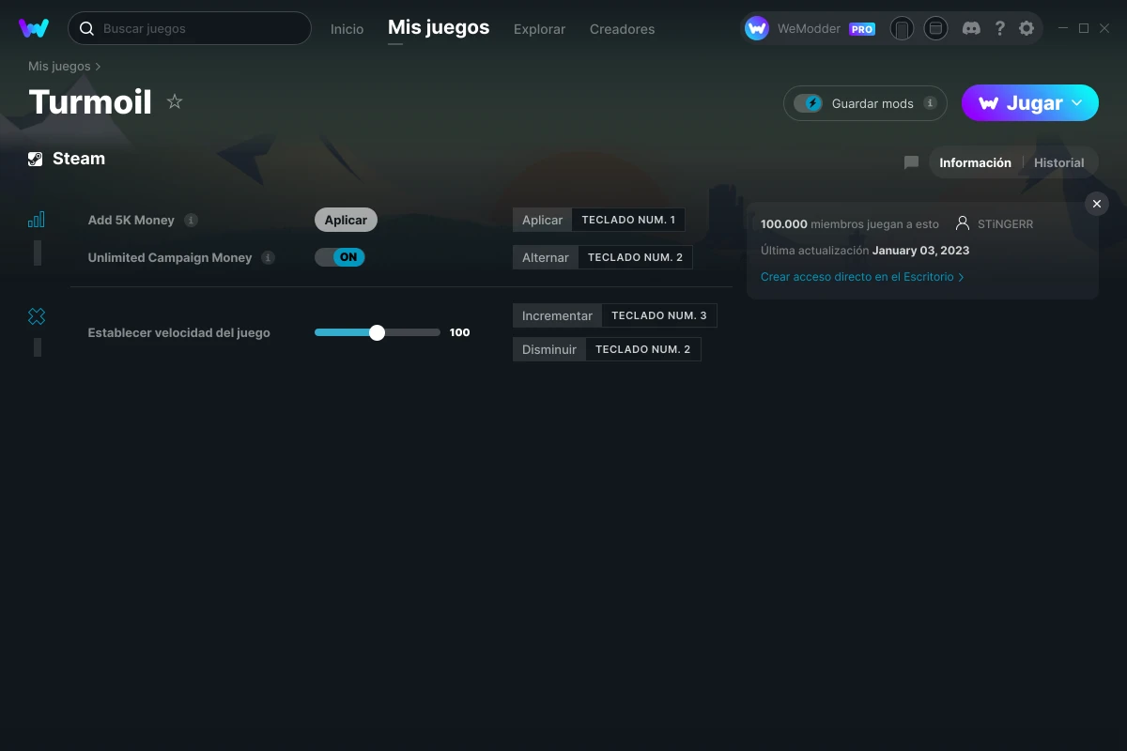The width and height of the screenshot is (1127, 751).
Task: Apply the Add 5K Money cheat
Action: (x=346, y=220)
